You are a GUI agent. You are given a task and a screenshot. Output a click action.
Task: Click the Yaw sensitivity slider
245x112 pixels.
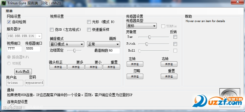[154, 37]
